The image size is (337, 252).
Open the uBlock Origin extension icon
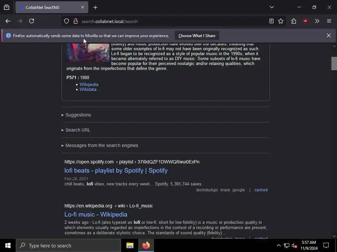click(305, 21)
